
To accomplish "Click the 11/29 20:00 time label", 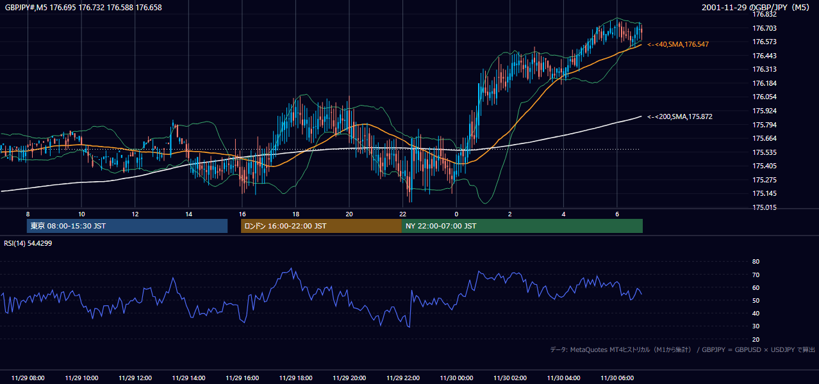I will tap(349, 378).
